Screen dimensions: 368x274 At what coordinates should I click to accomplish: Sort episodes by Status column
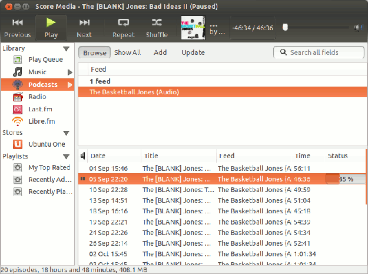click(x=346, y=156)
